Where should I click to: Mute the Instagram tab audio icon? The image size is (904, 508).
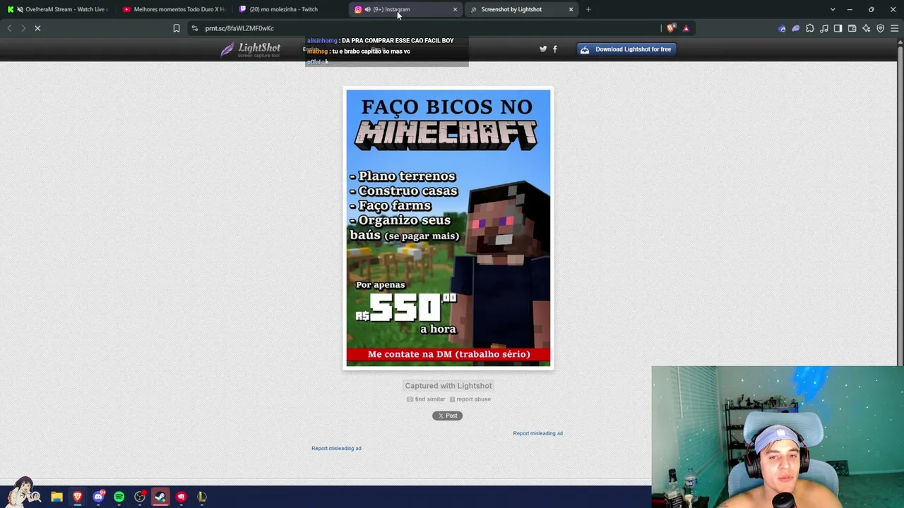(x=367, y=9)
